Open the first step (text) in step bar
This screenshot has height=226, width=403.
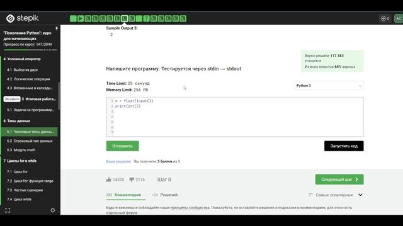(x=73, y=18)
